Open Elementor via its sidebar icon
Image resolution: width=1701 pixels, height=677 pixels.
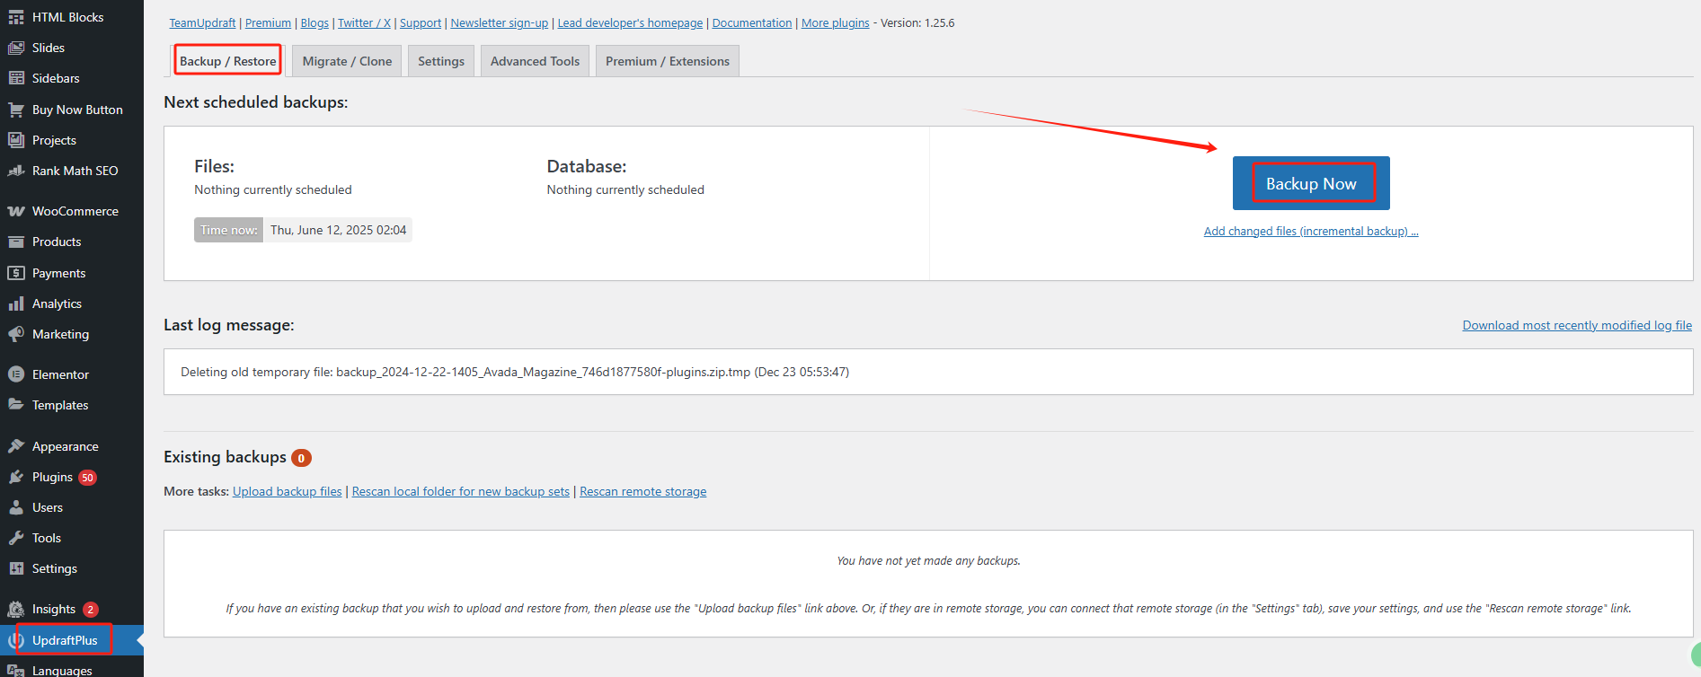(x=16, y=374)
